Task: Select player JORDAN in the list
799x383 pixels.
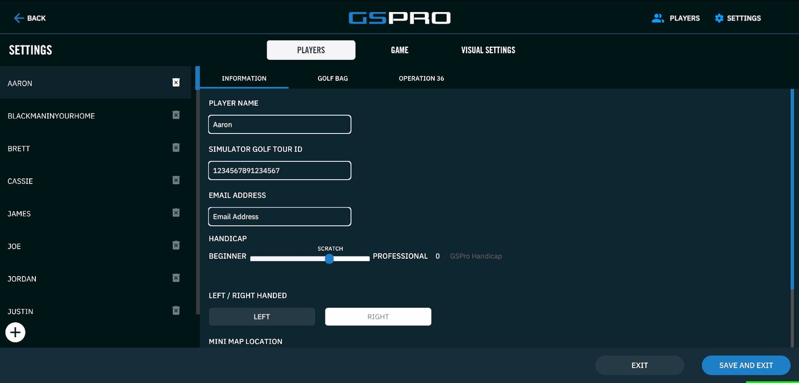Action: 95,279
